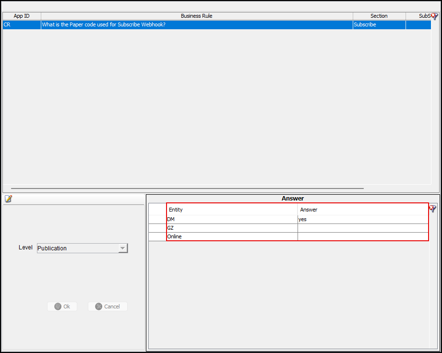442x353 pixels.
Task: Select the DM entity row
Action: [x=232, y=219]
